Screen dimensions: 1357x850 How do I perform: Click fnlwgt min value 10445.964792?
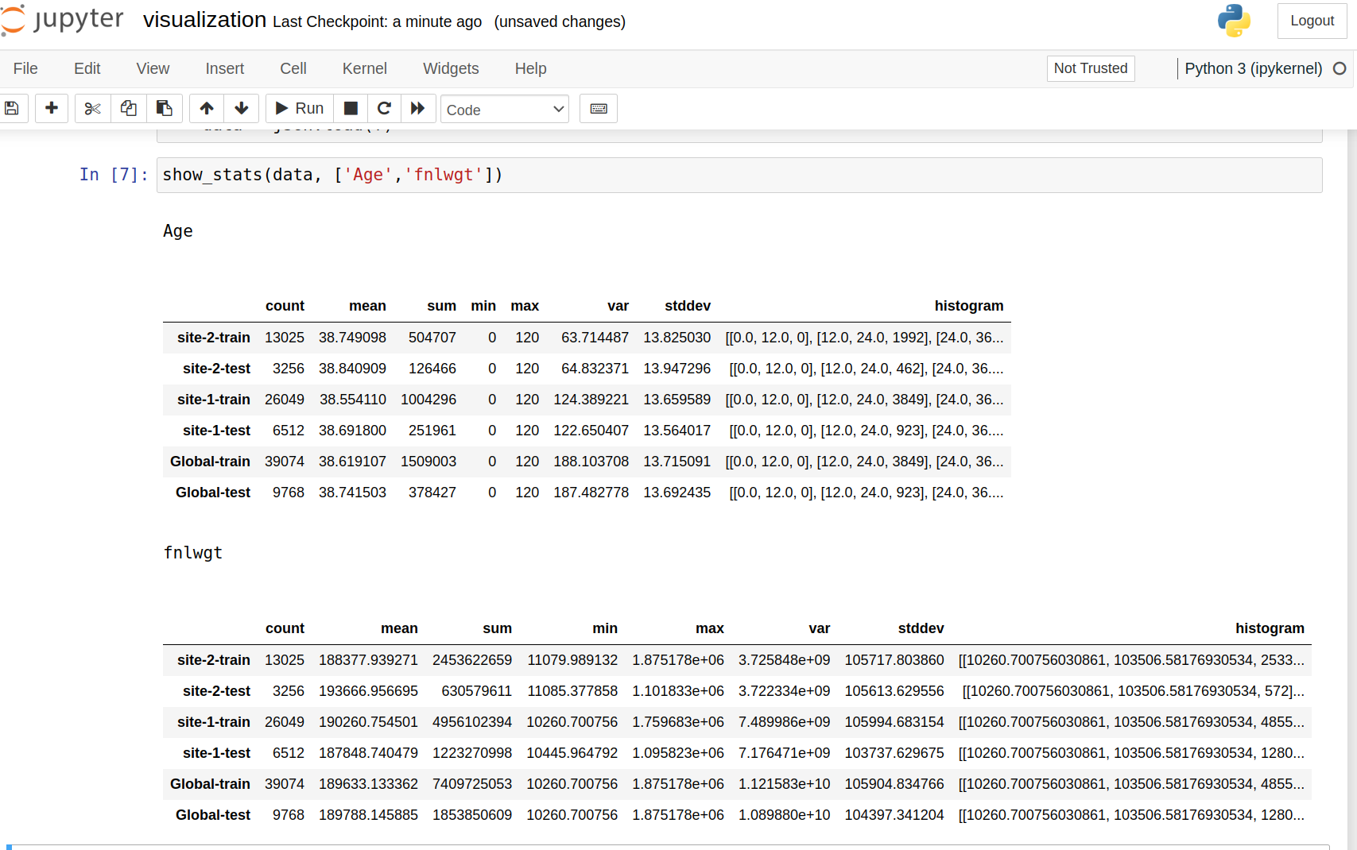coord(572,753)
